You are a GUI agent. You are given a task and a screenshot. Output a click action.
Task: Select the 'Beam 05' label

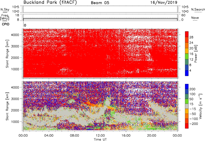click(x=100, y=3)
